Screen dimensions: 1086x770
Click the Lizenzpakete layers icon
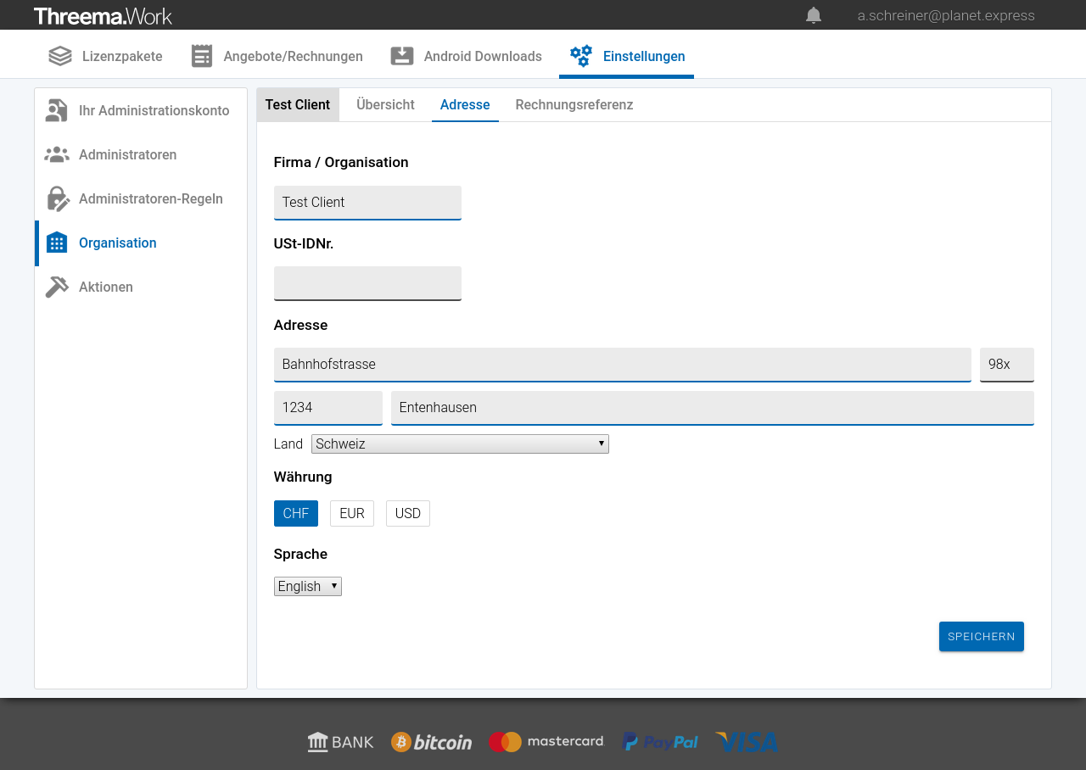[x=60, y=56]
